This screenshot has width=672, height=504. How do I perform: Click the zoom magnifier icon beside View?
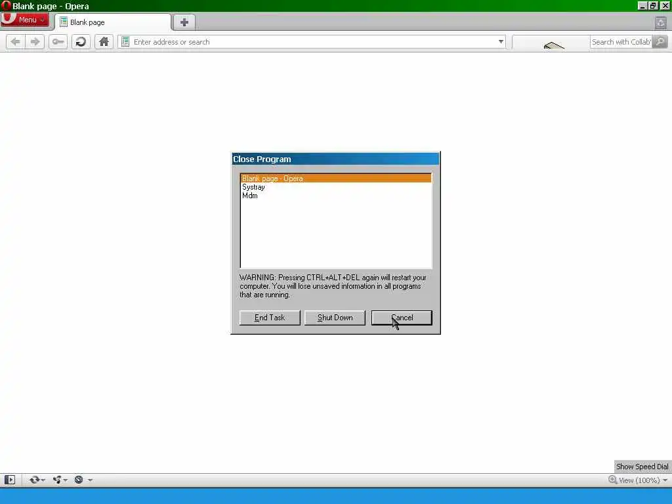pos(612,480)
